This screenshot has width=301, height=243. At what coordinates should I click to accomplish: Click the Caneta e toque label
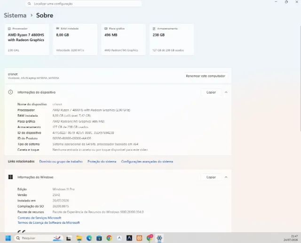28,150
